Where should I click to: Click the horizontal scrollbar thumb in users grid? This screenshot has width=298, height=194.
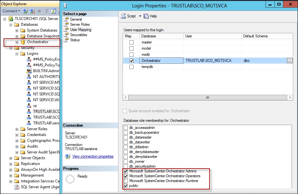208,97
